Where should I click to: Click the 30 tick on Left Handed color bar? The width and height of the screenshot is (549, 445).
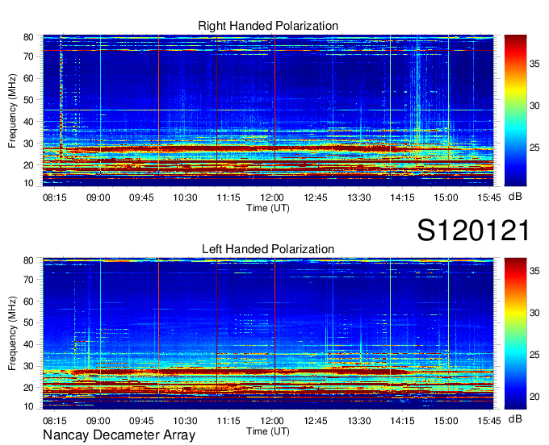point(534,313)
